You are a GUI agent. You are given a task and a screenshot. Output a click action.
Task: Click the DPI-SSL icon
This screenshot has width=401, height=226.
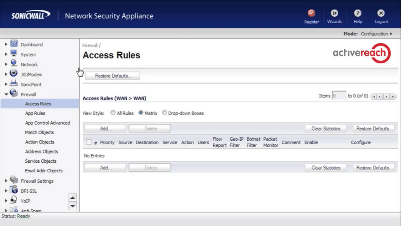[x=14, y=190]
